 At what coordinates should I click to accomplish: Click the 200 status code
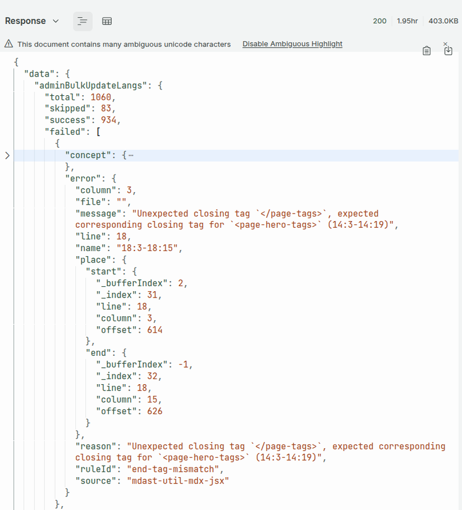point(379,21)
